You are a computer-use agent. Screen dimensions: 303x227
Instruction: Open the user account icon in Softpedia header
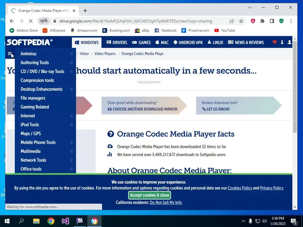pyautogui.click(x=289, y=42)
